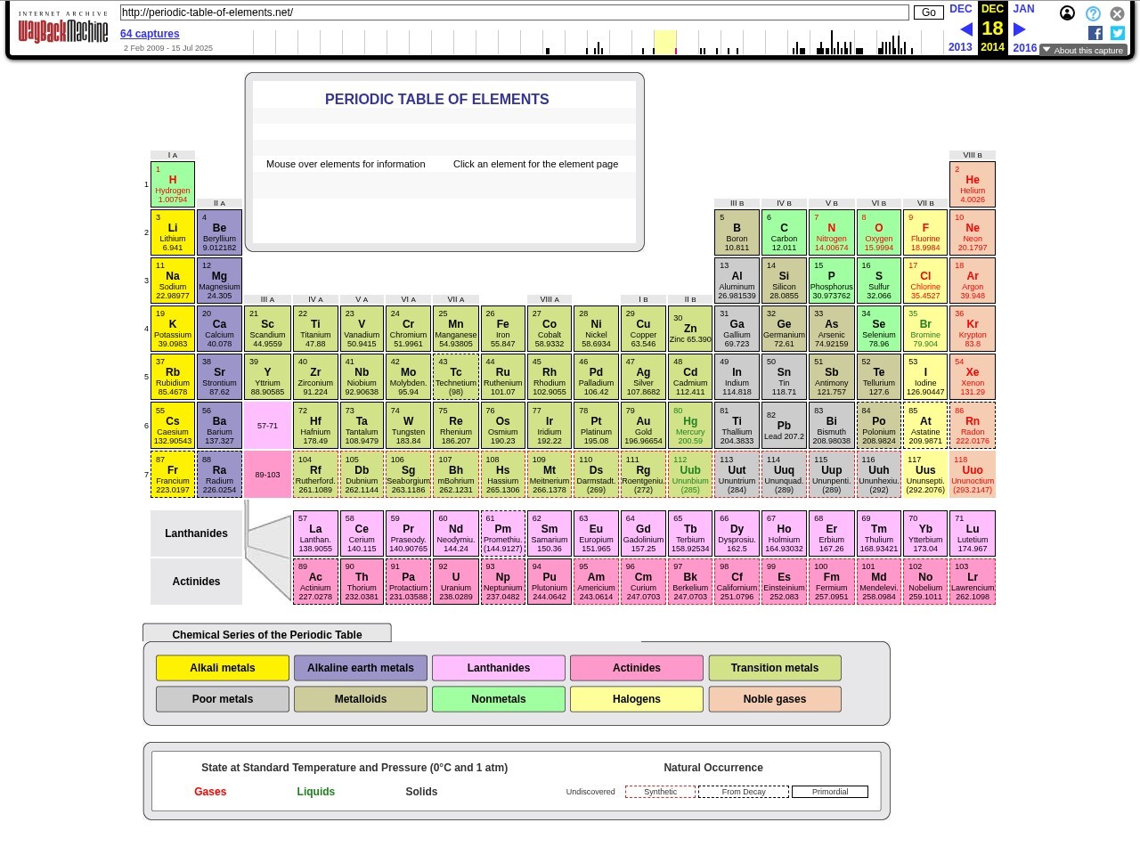Open the Mercury element cell

pyautogui.click(x=690, y=425)
